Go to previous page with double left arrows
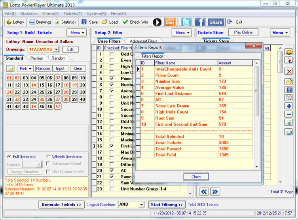The height and width of the screenshot is (220, 298). point(204,192)
